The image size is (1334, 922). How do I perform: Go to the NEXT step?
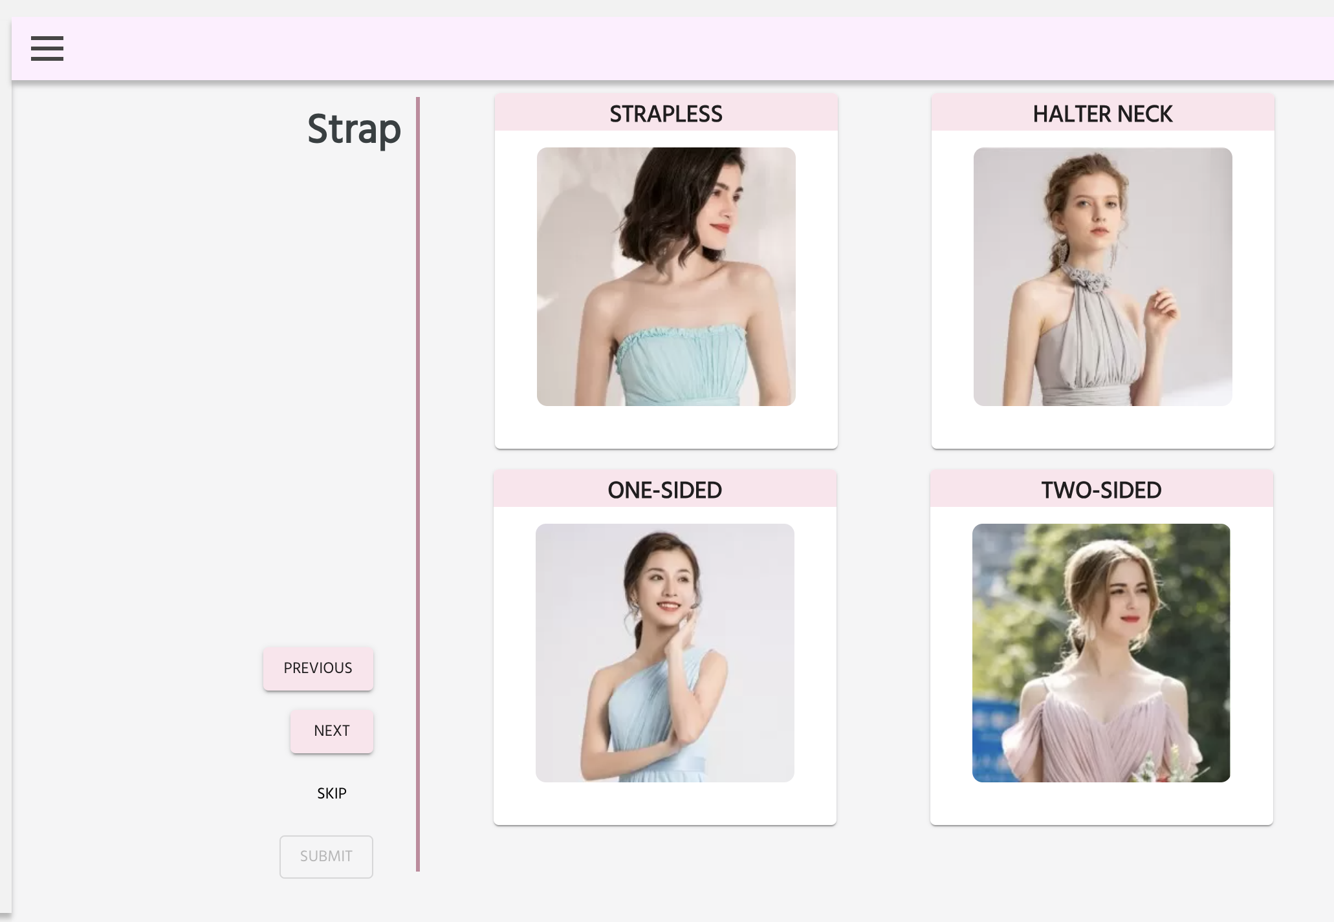tap(332, 731)
